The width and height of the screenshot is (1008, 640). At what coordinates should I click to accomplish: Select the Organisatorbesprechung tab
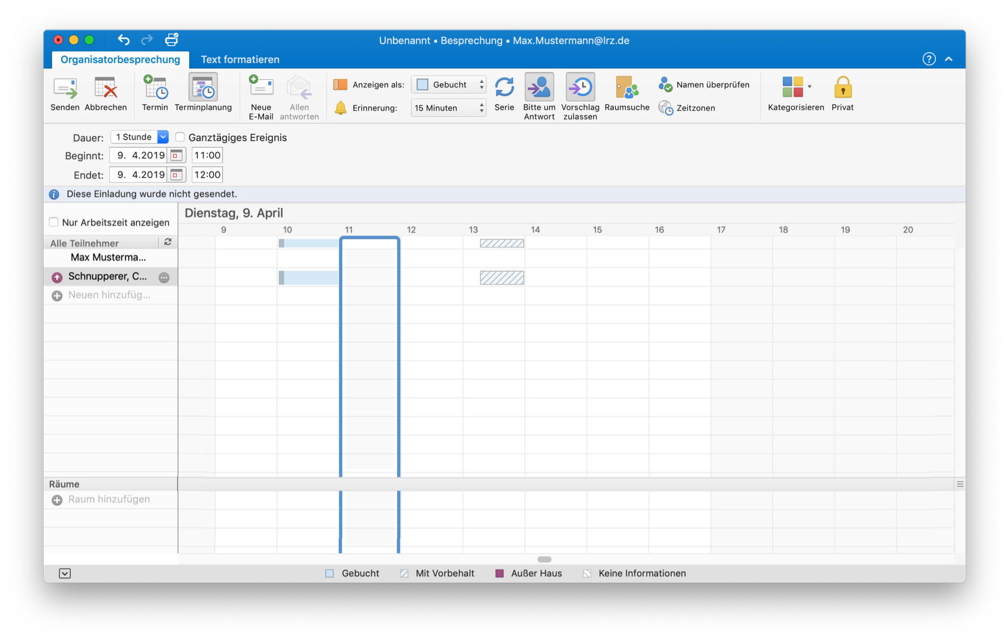click(121, 59)
